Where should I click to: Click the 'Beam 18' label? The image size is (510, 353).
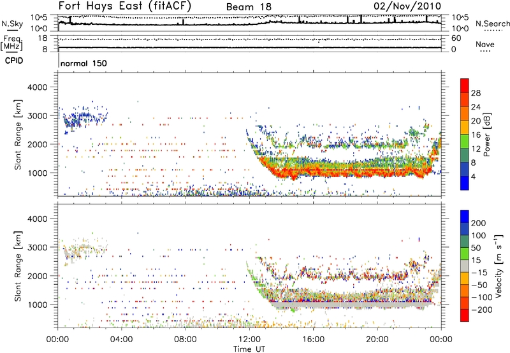click(x=249, y=7)
